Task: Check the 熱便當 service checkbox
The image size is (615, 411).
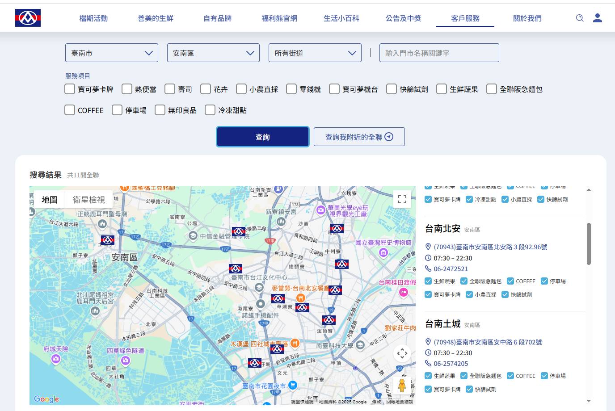Action: [127, 89]
